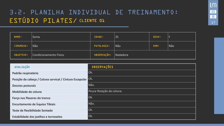Click the 'CIRURGIA:' label cell
Screen dimensions: 224x126
(21, 46)
